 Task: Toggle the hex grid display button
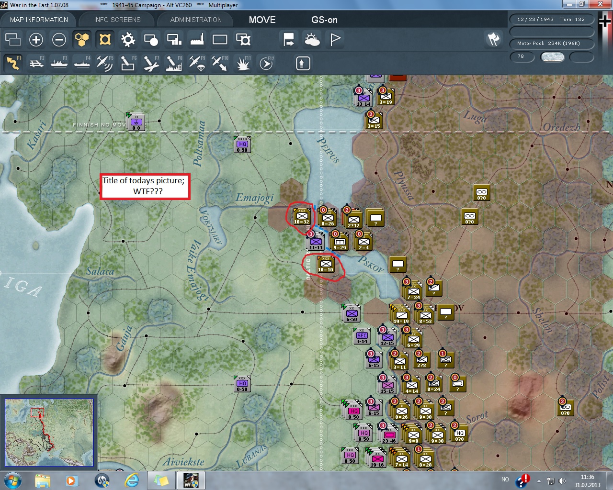pyautogui.click(x=82, y=39)
